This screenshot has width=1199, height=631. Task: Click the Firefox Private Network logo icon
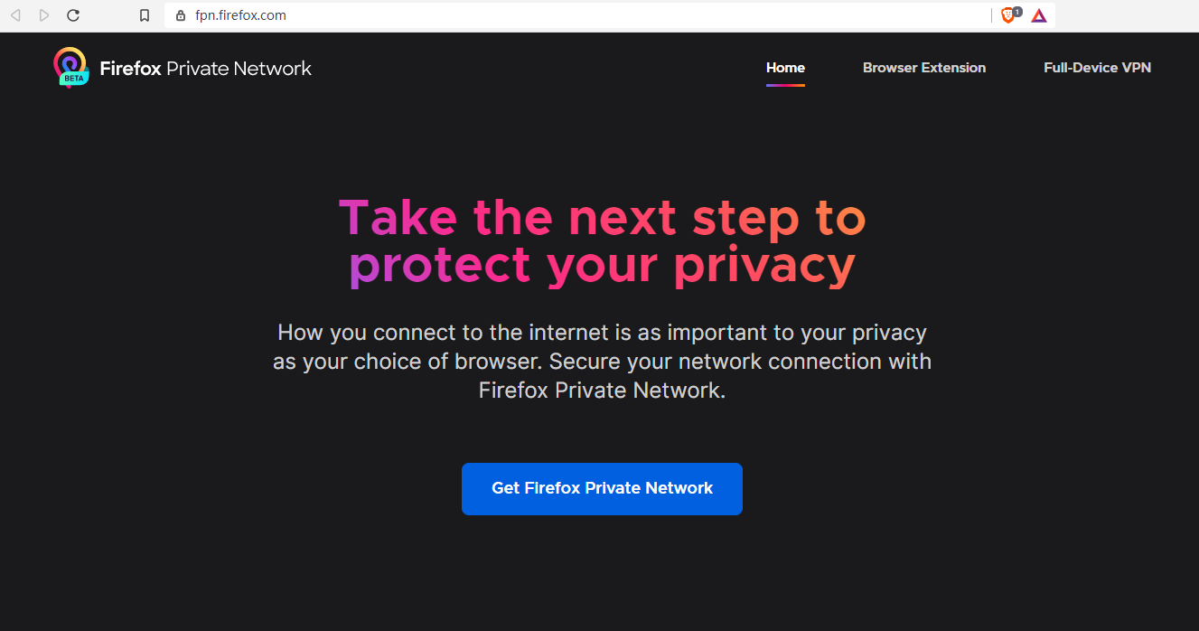(70, 64)
